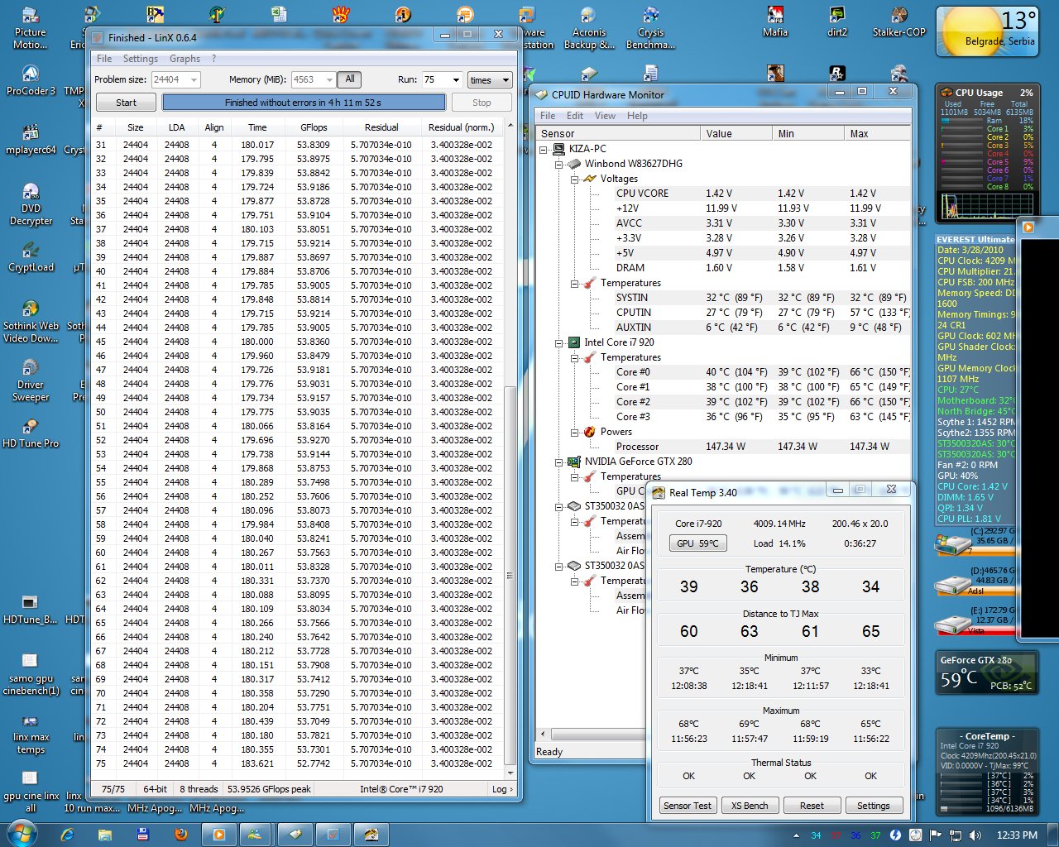Click XS Bench in Real Temp
1059x847 pixels.
750,806
